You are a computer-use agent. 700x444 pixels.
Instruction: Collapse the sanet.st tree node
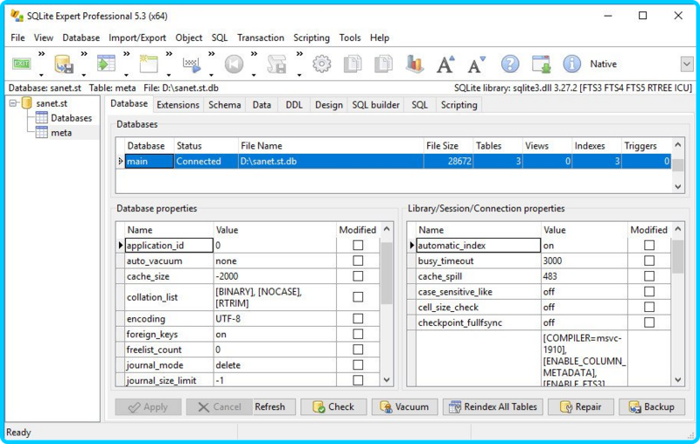tap(13, 103)
